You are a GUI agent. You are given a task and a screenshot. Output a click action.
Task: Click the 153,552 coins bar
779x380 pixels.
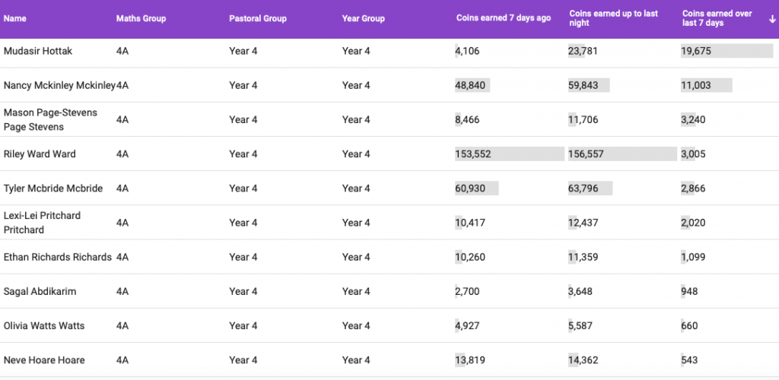tap(509, 154)
